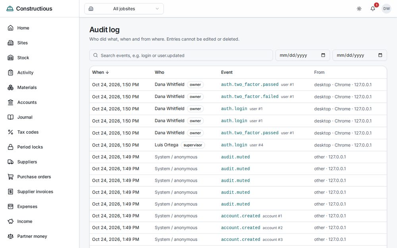Open the Journal section

(39, 117)
